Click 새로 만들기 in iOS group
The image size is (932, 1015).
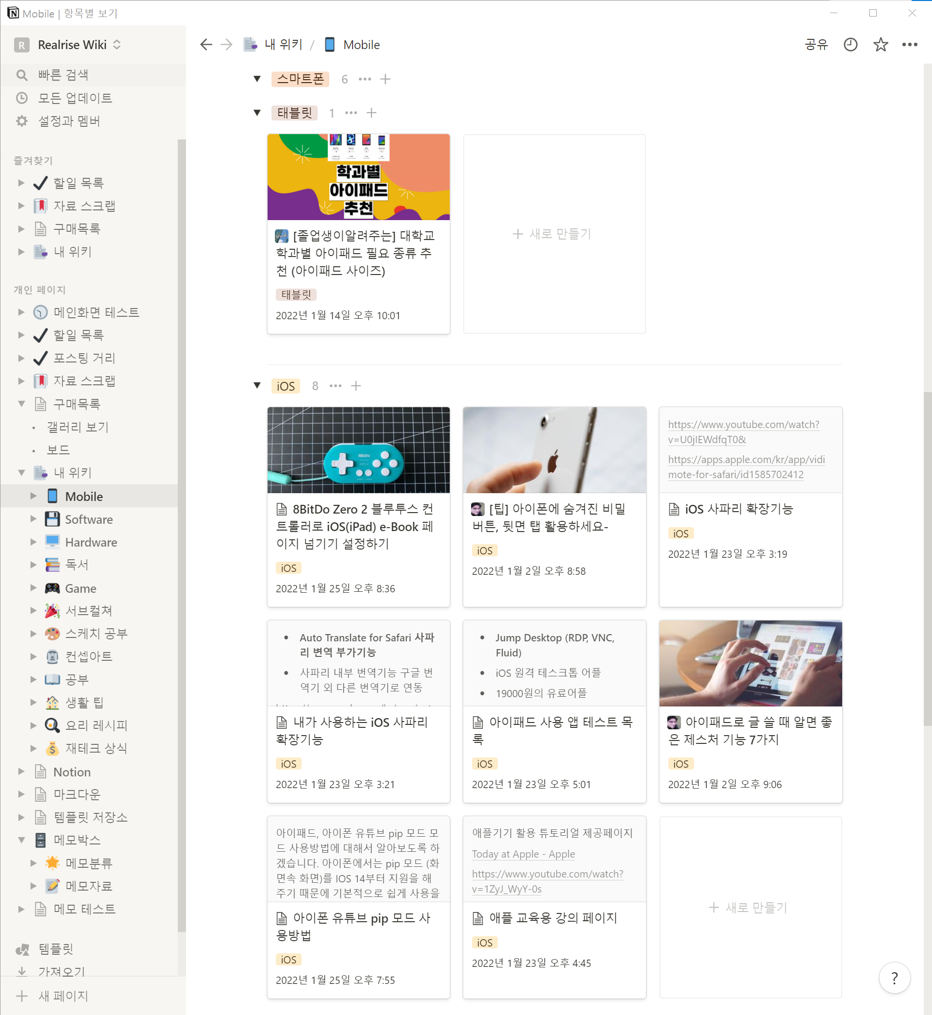coord(750,907)
